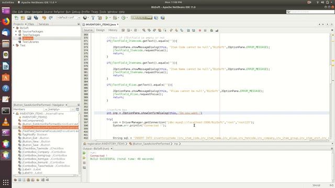335x188 pixels.
Task: Click jButton_SaveActionPerformed in the breadcrumb
Action: pos(151,144)
